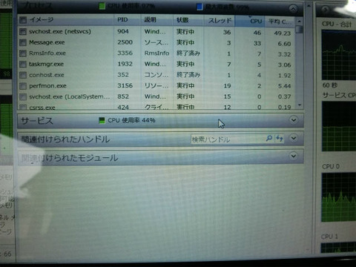Click the 関連付けられたモジュール header title

[70, 158]
